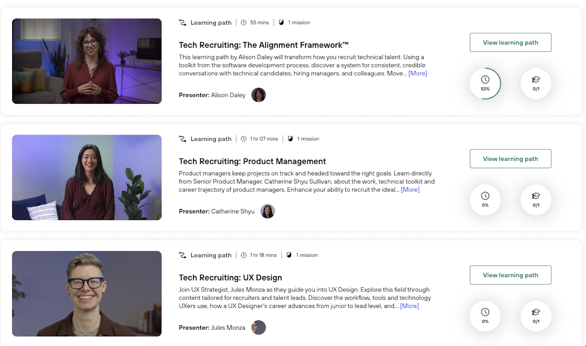Open Tech Recruiting: The Alignment Framework title
The width and height of the screenshot is (586, 346).
[x=263, y=45]
